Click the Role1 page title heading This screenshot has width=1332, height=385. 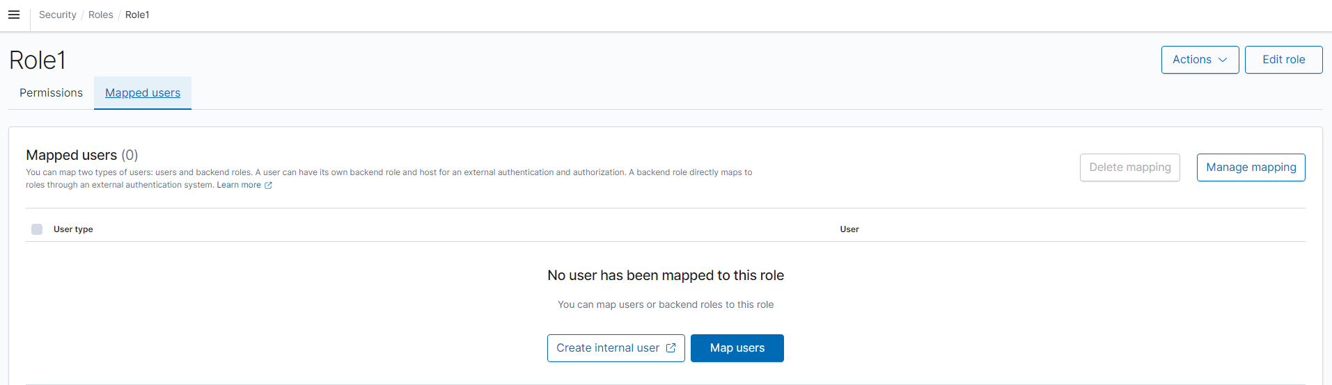(x=38, y=60)
